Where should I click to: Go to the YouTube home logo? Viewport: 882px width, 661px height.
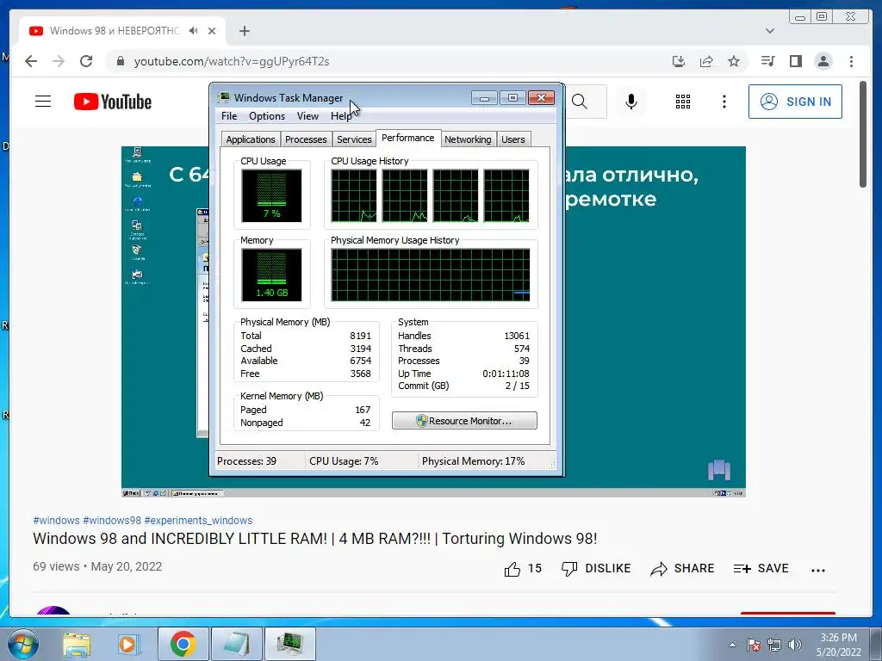[x=113, y=102]
